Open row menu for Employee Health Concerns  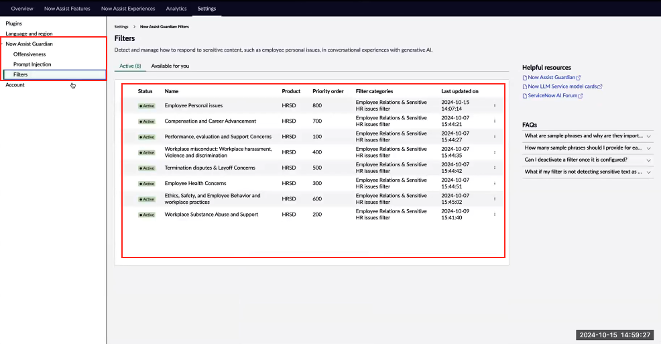495,183
